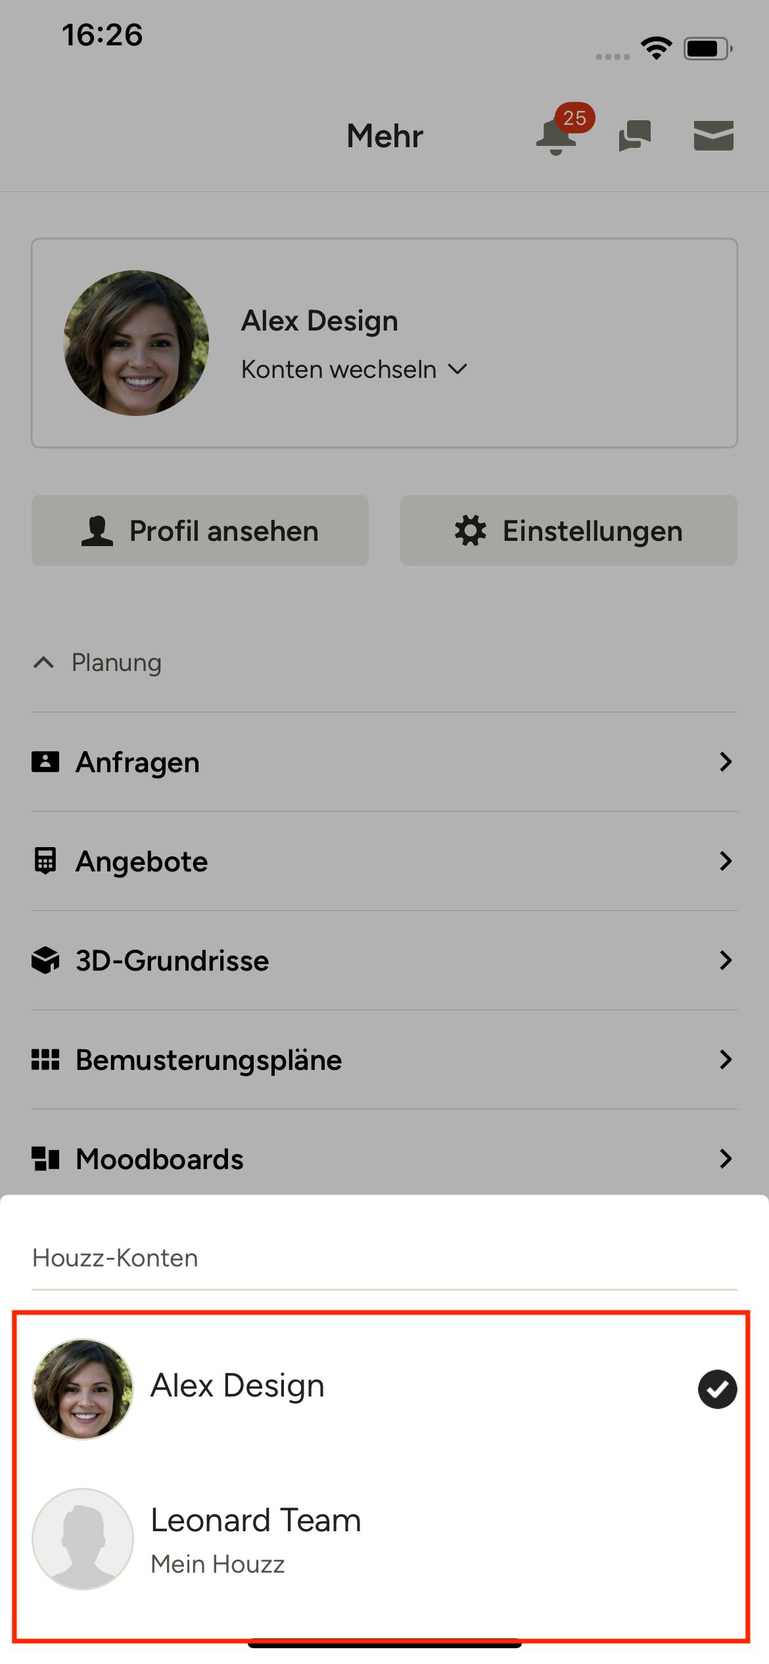
Task: Open Anfragen via its chevron arrow
Action: [726, 762]
